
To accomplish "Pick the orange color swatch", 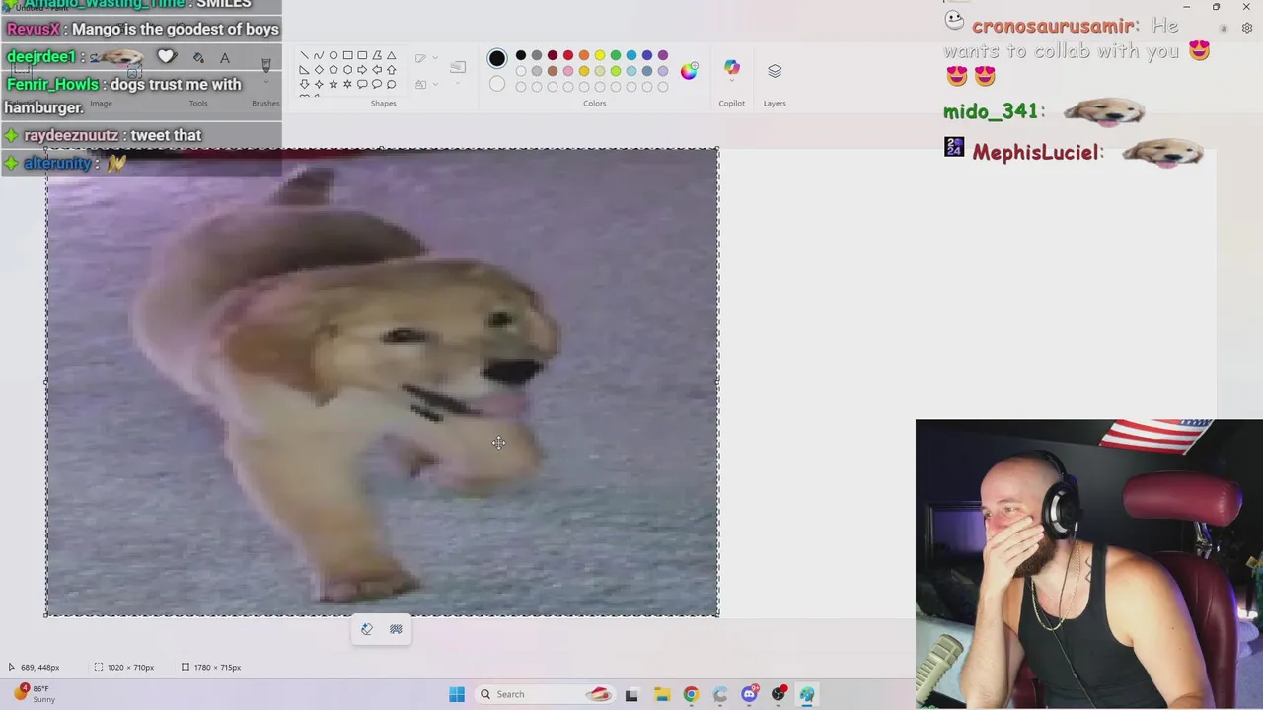I will point(584,55).
